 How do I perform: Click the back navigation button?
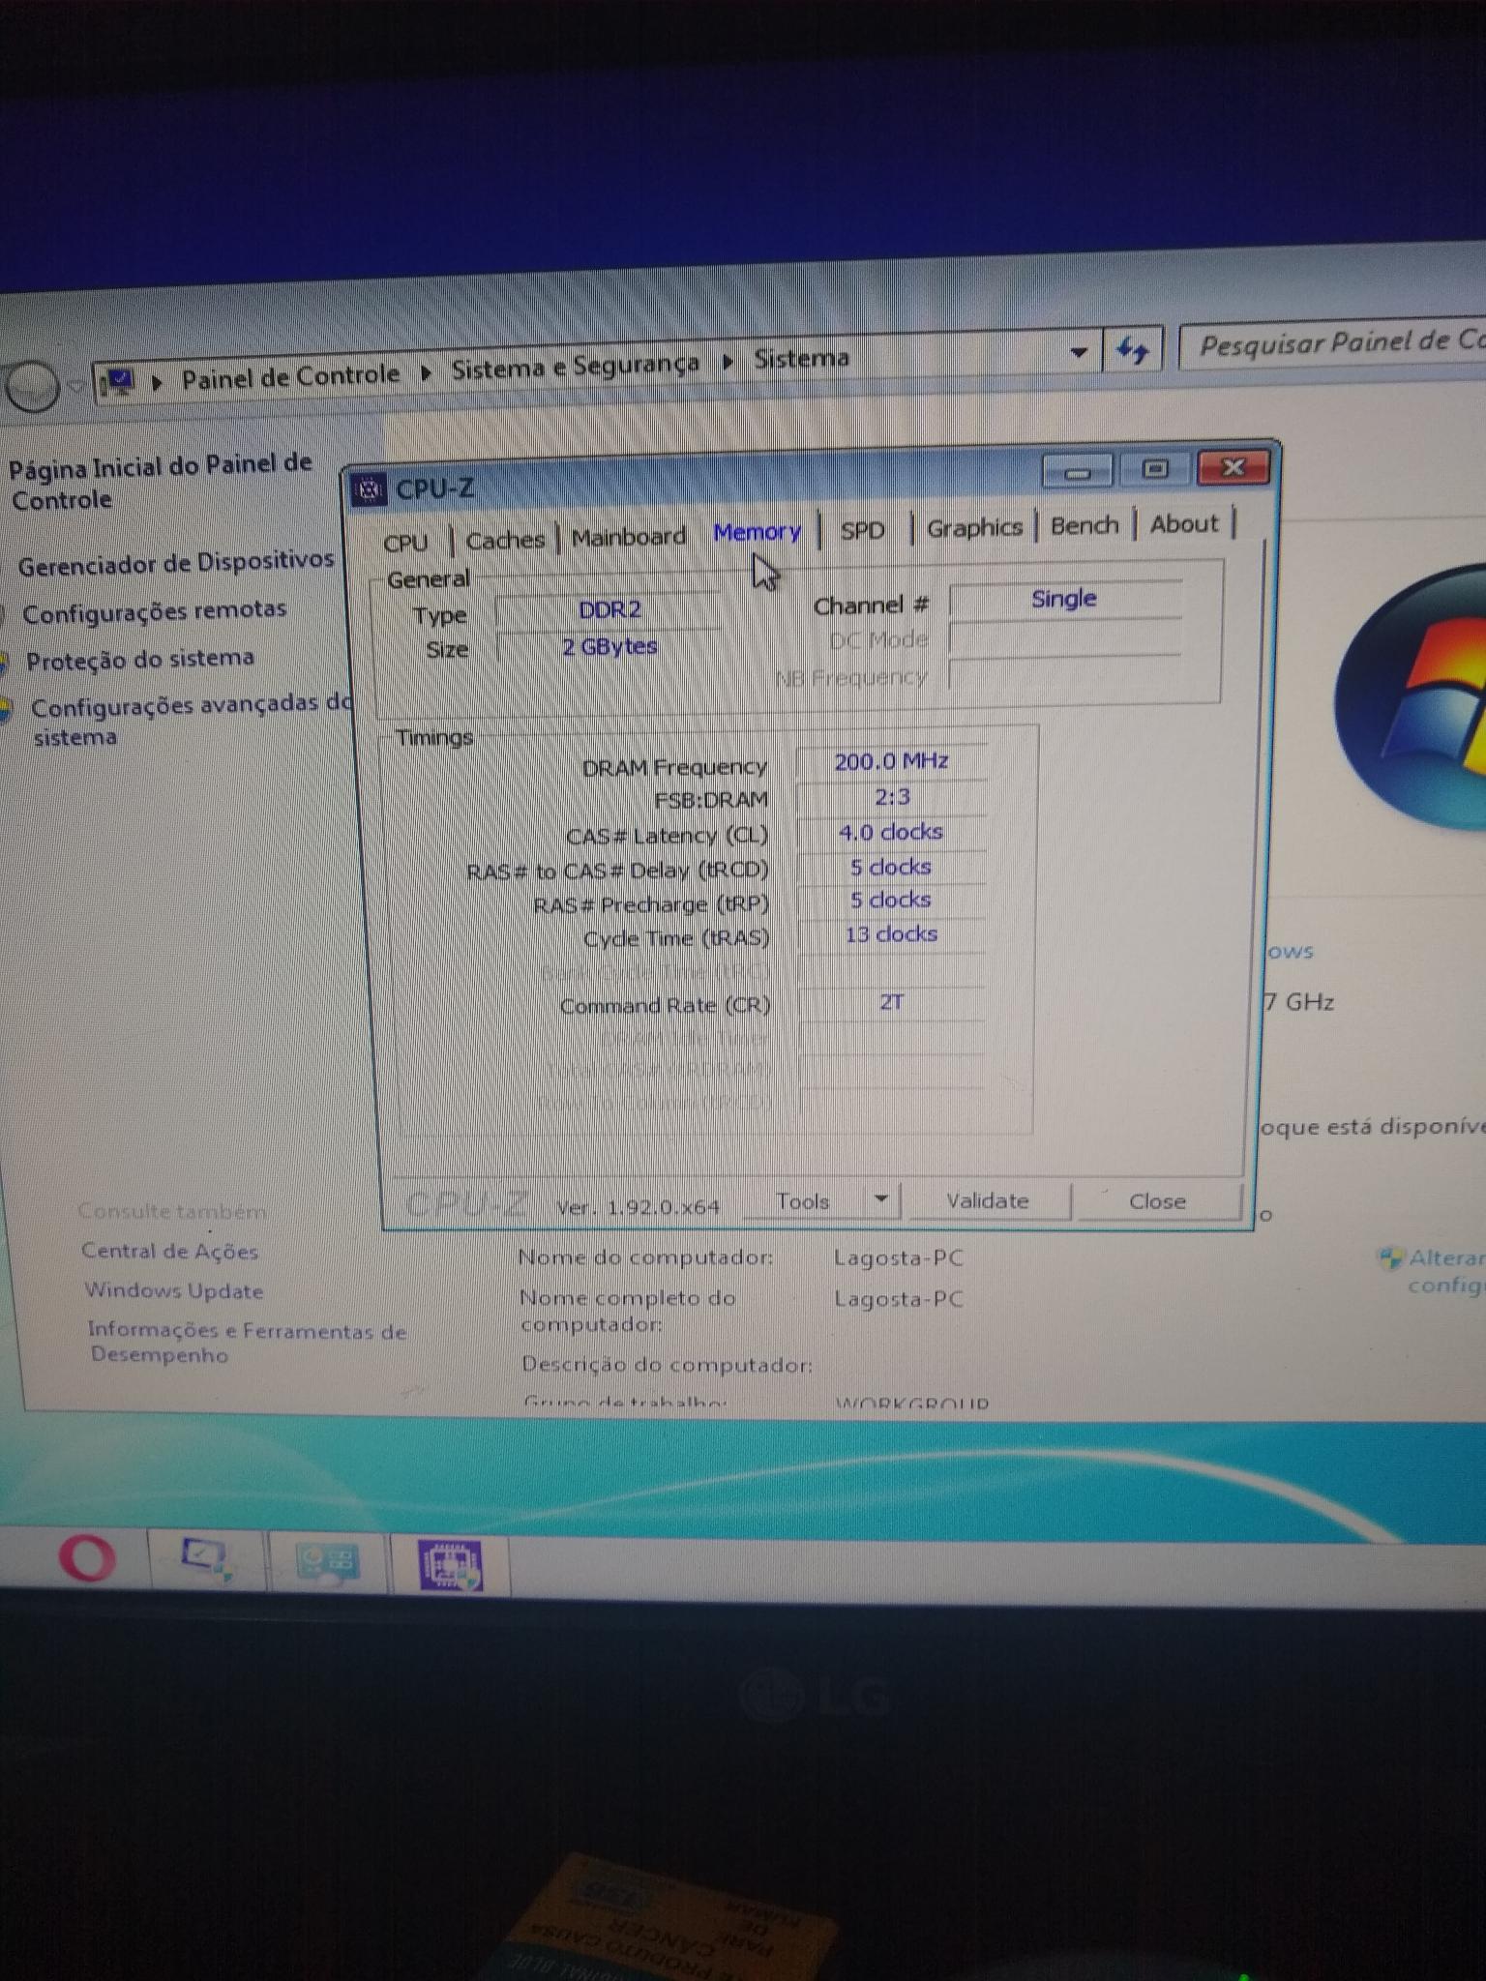point(32,387)
